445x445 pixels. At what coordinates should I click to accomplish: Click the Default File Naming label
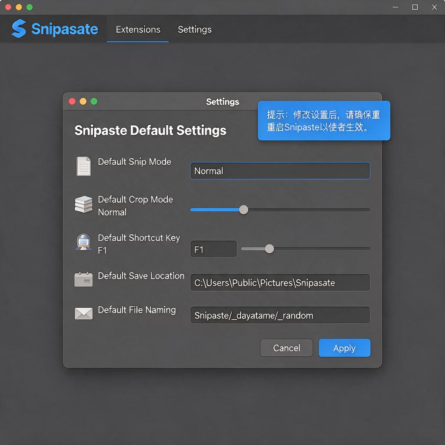137,310
